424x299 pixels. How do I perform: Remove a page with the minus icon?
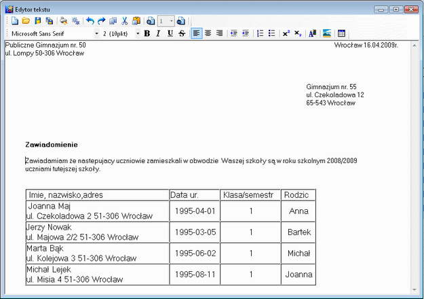pos(181,21)
